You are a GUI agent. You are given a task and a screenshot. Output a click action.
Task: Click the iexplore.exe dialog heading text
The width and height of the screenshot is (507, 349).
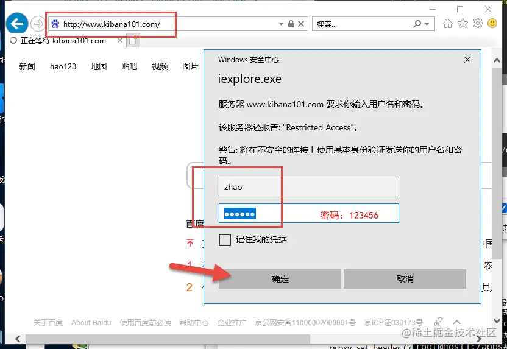tap(250, 79)
